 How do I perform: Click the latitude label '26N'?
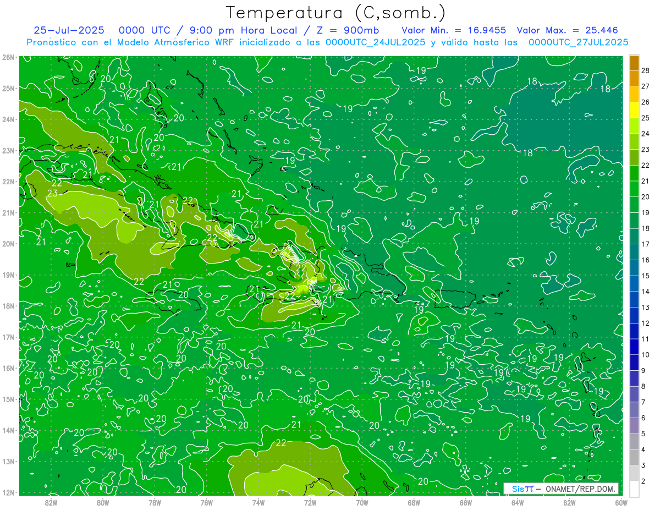coord(8,57)
